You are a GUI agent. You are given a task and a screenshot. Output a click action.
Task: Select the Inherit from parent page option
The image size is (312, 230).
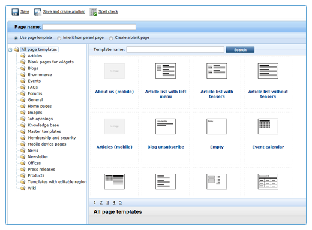[59, 38]
